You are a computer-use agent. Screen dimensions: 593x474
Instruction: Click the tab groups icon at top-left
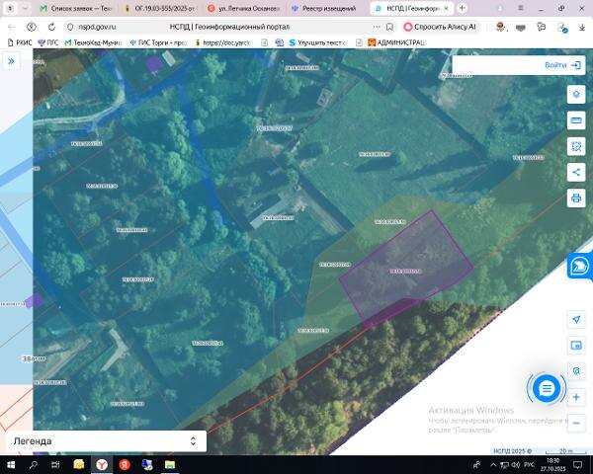pyautogui.click(x=10, y=8)
